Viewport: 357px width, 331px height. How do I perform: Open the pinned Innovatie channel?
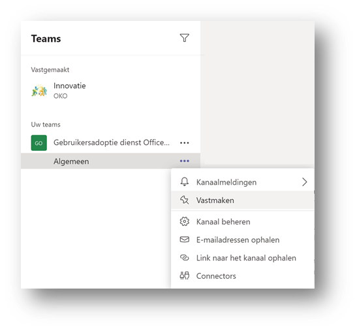pos(110,91)
